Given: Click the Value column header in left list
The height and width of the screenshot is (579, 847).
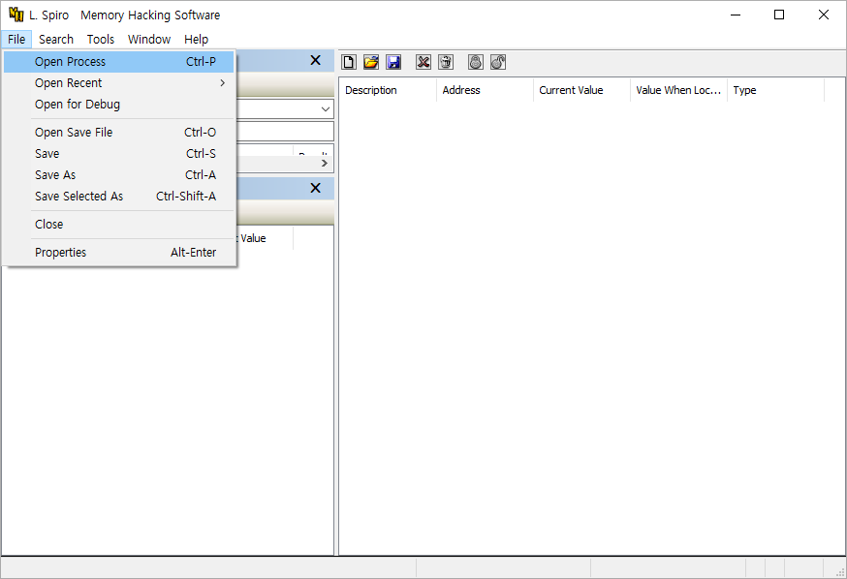Looking at the screenshot, I should point(265,238).
